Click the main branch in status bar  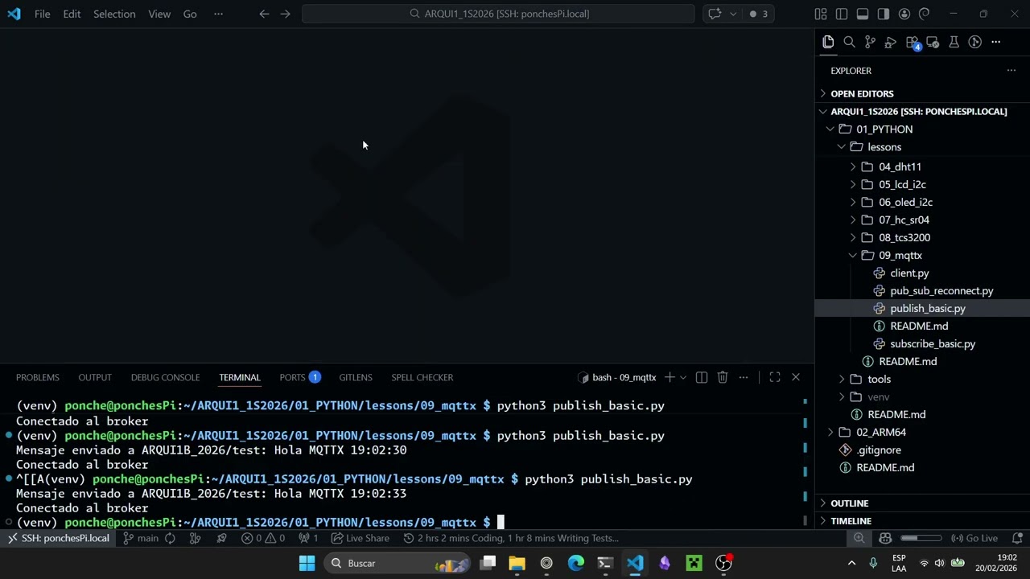tap(141, 538)
